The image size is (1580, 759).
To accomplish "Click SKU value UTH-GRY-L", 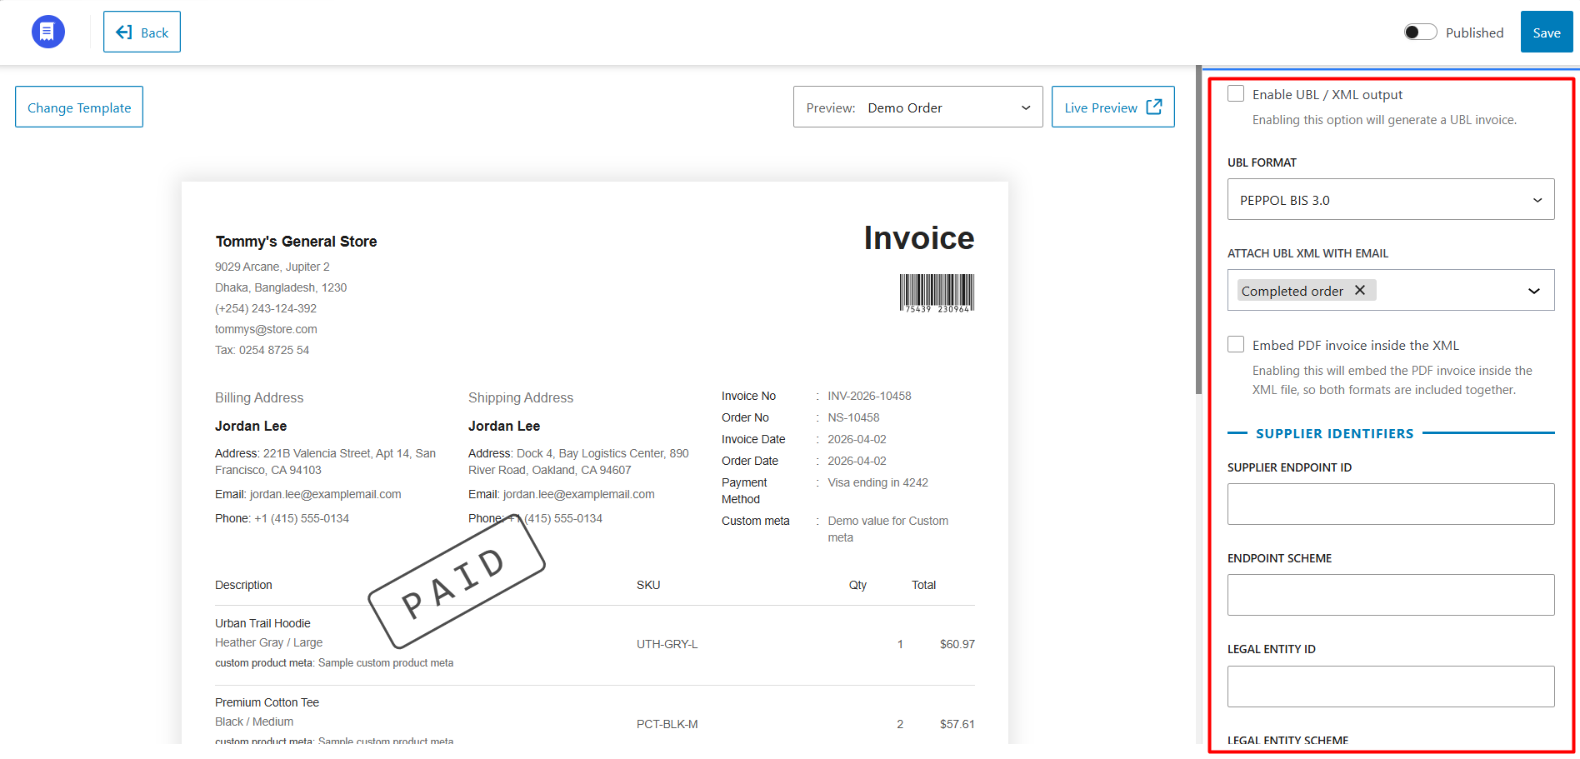I will point(667,644).
